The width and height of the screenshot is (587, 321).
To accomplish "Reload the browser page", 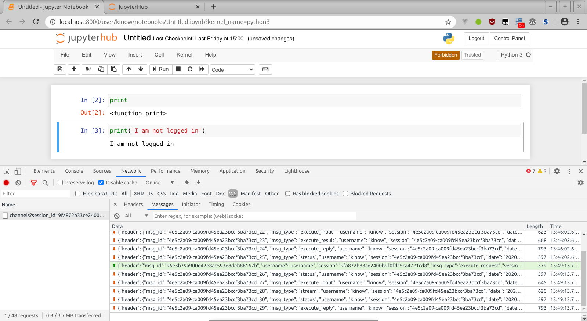I will (x=36, y=22).
